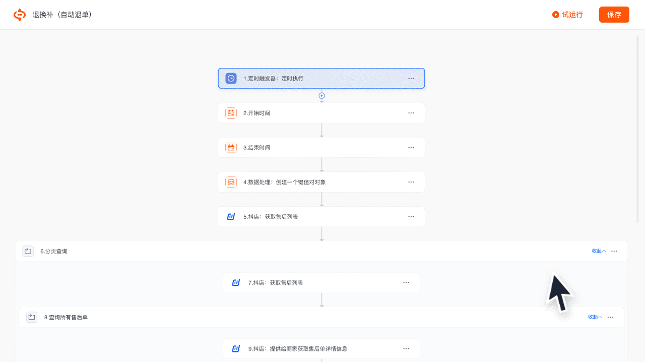The height and width of the screenshot is (362, 645).
Task: Collapse the 8.查询所有售后单 loop block
Action: click(x=595, y=317)
